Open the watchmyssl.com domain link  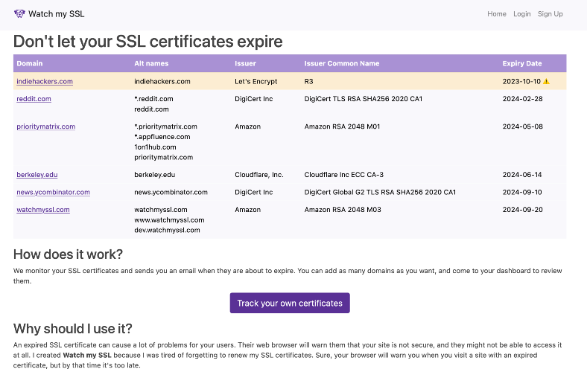point(43,210)
